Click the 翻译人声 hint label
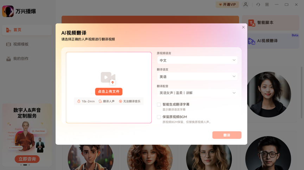This screenshot has height=170, width=304. (107, 101)
